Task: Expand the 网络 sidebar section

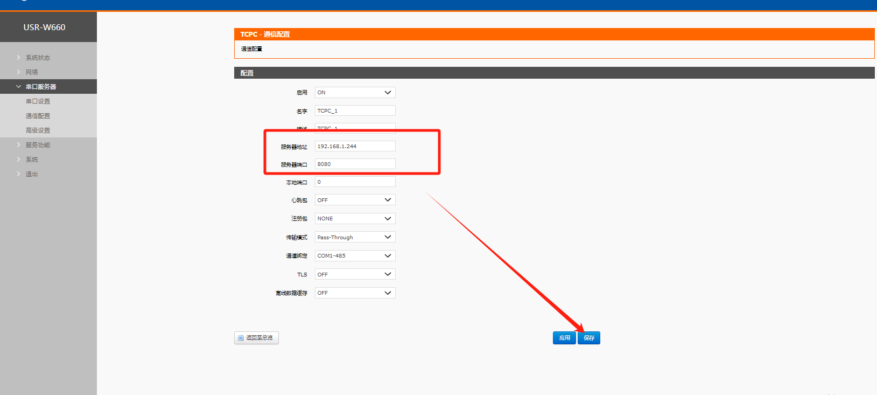Action: (x=32, y=72)
